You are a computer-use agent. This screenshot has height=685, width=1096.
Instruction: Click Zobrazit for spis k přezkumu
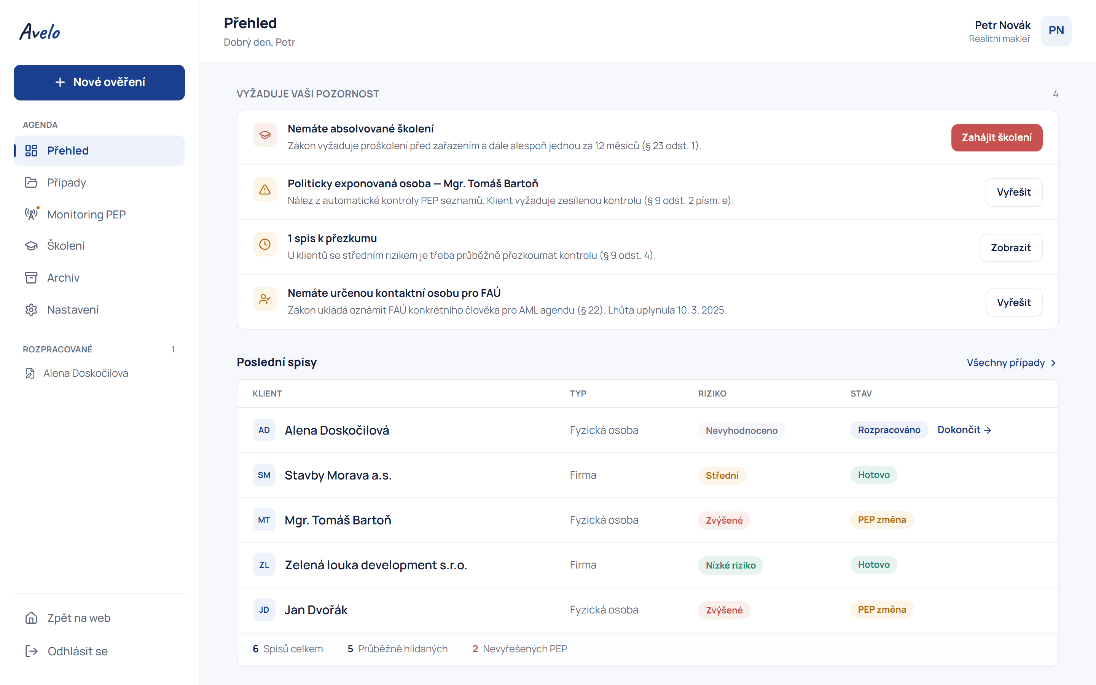1010,248
